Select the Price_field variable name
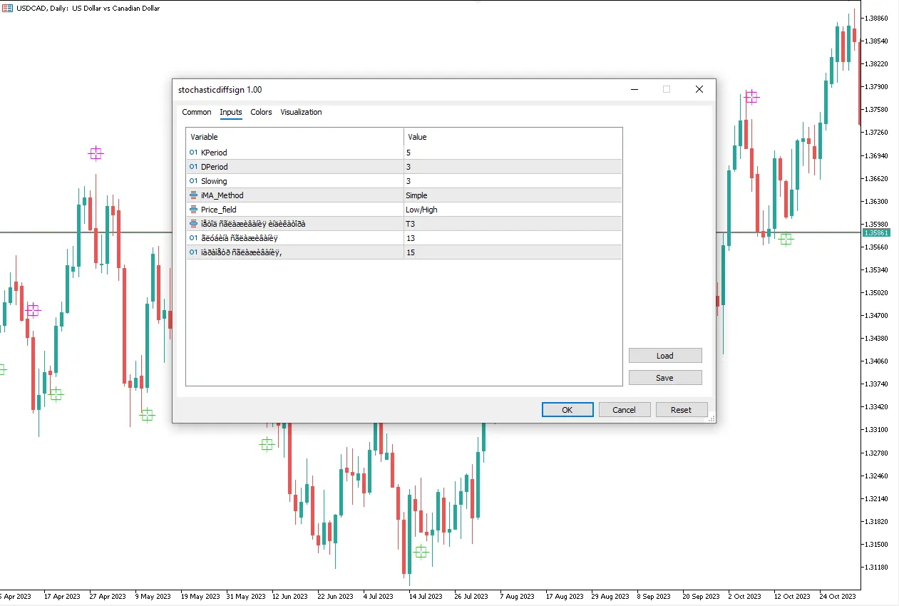 [x=219, y=210]
